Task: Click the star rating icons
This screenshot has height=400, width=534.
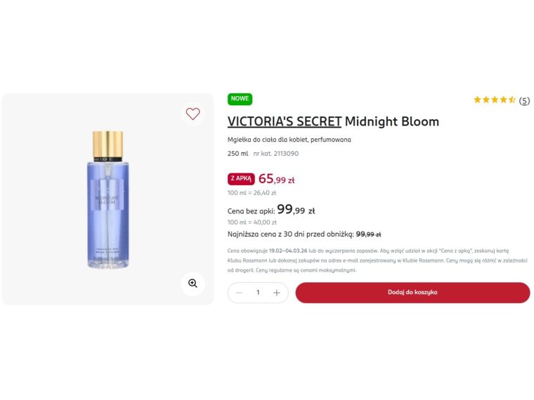Action: 495,100
